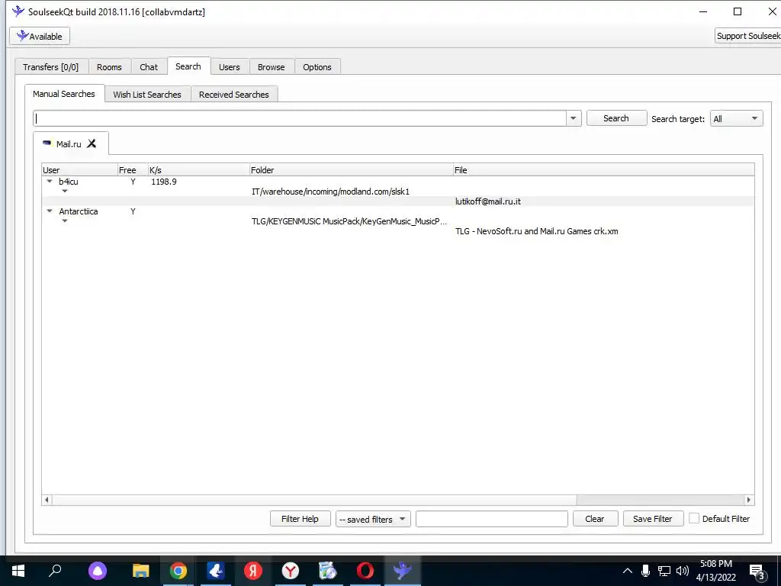This screenshot has height=586, width=781.
Task: Open the volume speaker tray icon
Action: pos(683,571)
